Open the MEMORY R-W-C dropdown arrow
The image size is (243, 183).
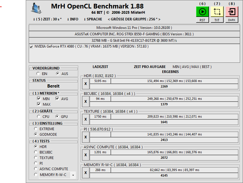click(73, 175)
